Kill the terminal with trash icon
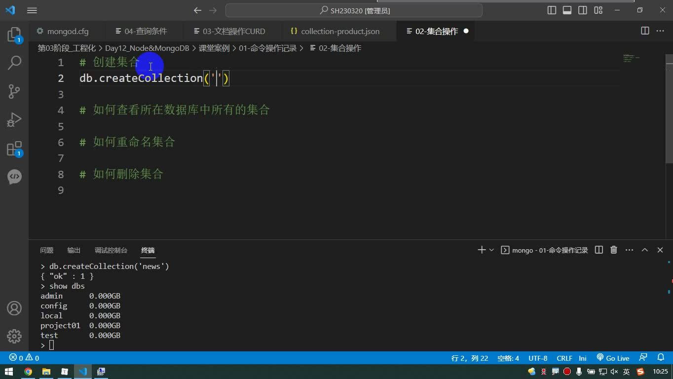The width and height of the screenshot is (673, 379). click(x=614, y=250)
